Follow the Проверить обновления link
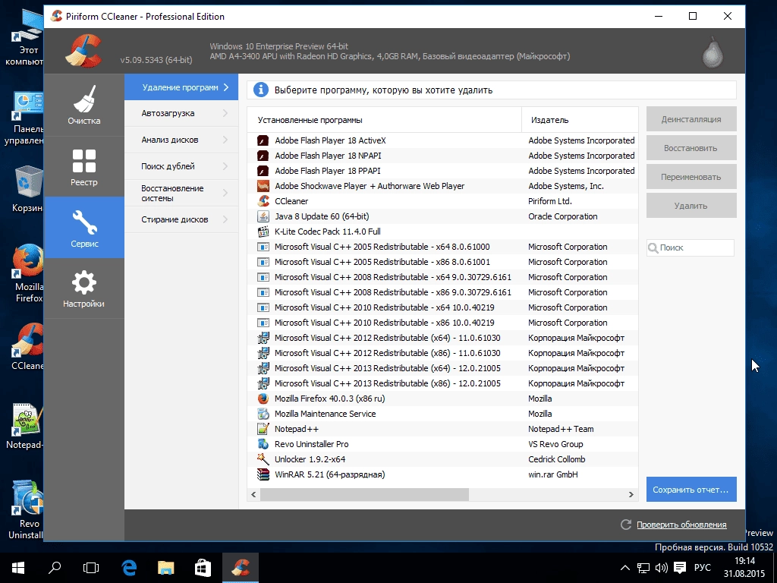This screenshot has width=777, height=583. (x=681, y=525)
